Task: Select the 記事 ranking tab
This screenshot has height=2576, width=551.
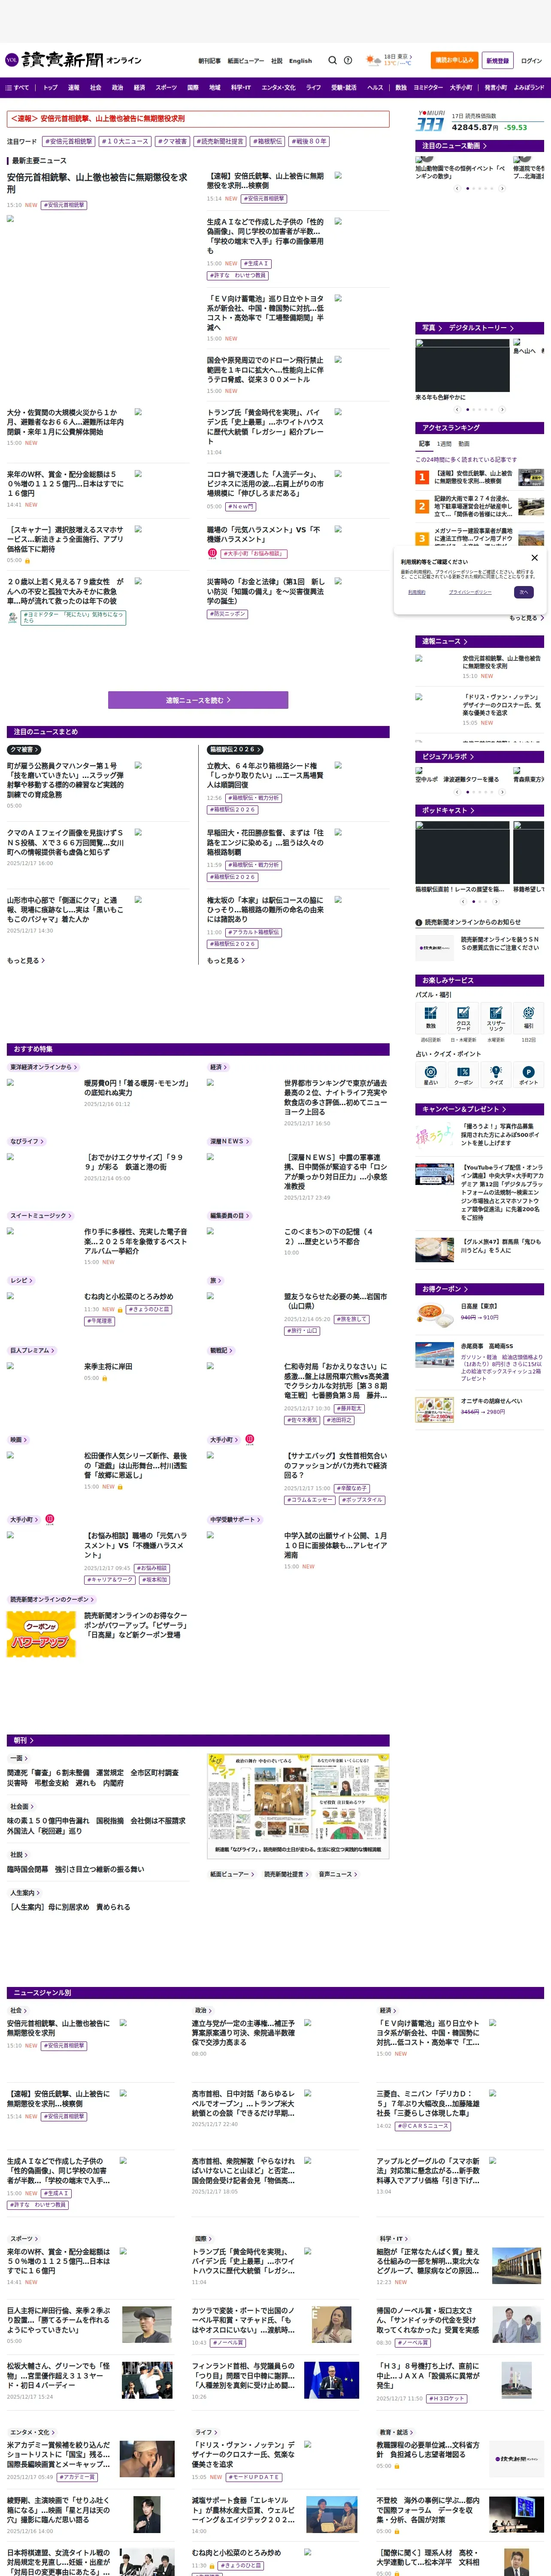Action: point(424,444)
